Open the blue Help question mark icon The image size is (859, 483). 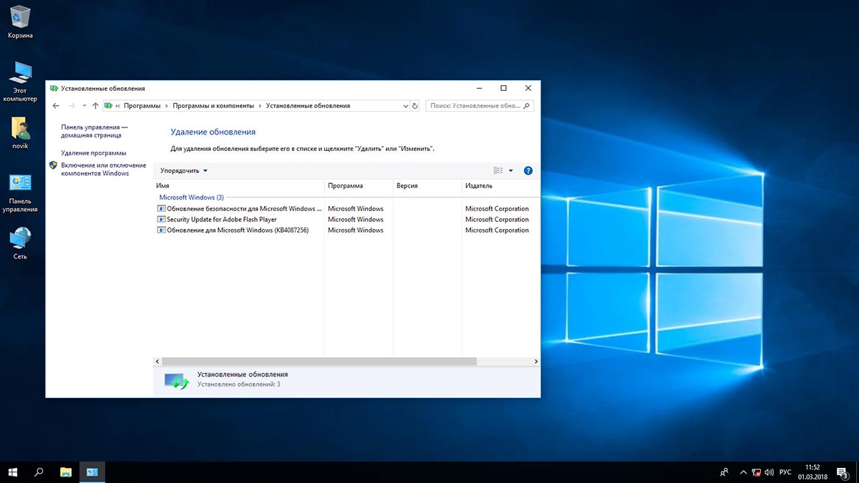(528, 171)
